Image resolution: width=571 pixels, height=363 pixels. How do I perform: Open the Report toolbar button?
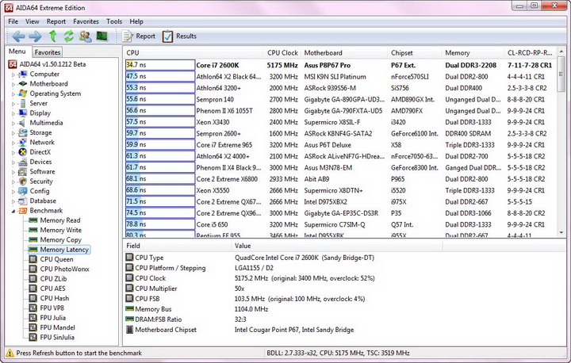coord(138,36)
